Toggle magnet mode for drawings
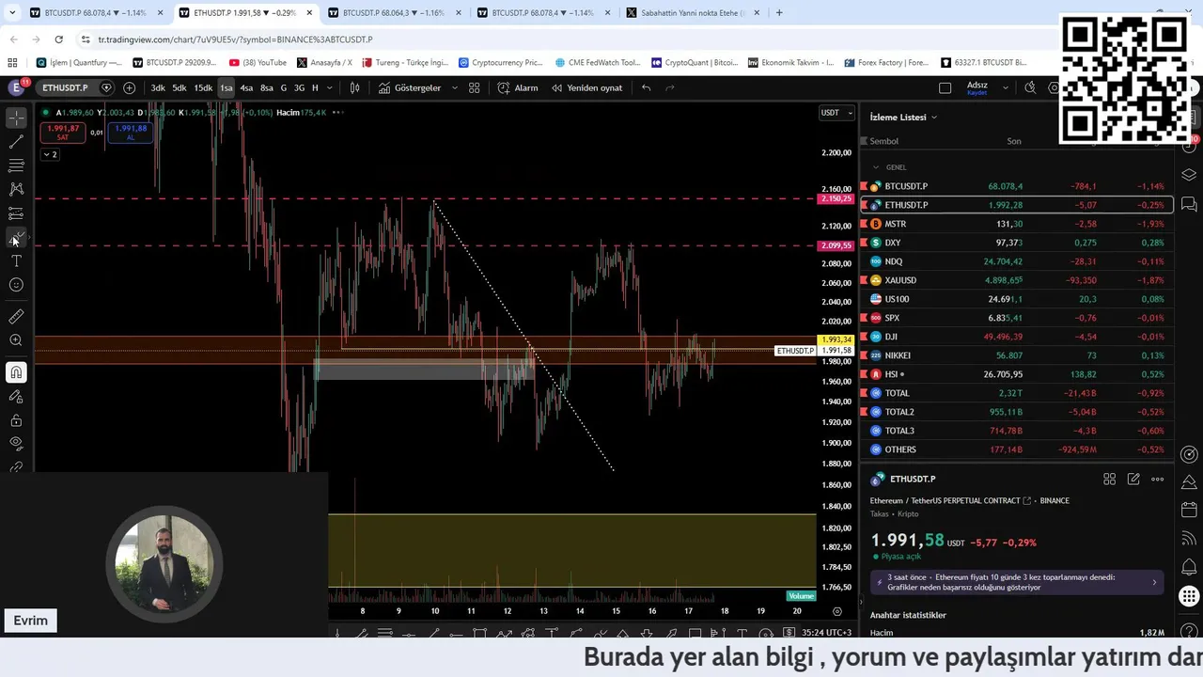This screenshot has height=677, width=1203. (x=16, y=372)
